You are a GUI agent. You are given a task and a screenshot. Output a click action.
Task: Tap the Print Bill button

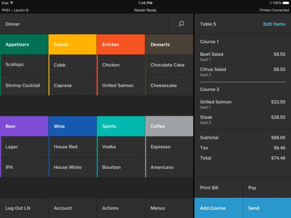pyautogui.click(x=219, y=188)
